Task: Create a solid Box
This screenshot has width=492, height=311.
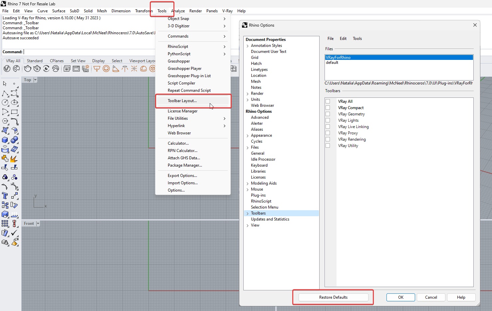Action: [5, 140]
